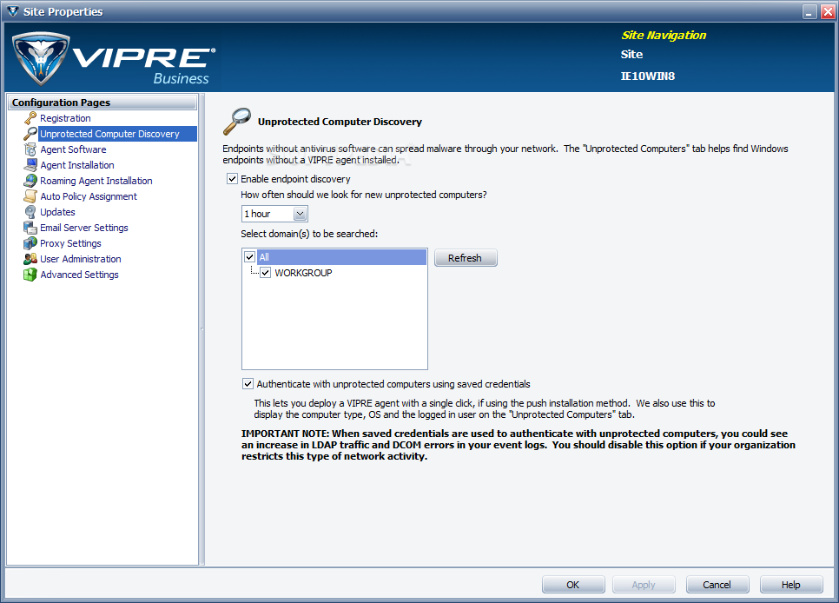Close the Site Properties window
This screenshot has width=839, height=603.
coord(829,12)
